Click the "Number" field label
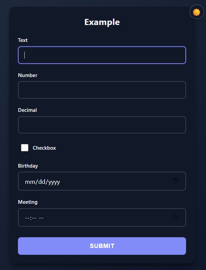 28,75
